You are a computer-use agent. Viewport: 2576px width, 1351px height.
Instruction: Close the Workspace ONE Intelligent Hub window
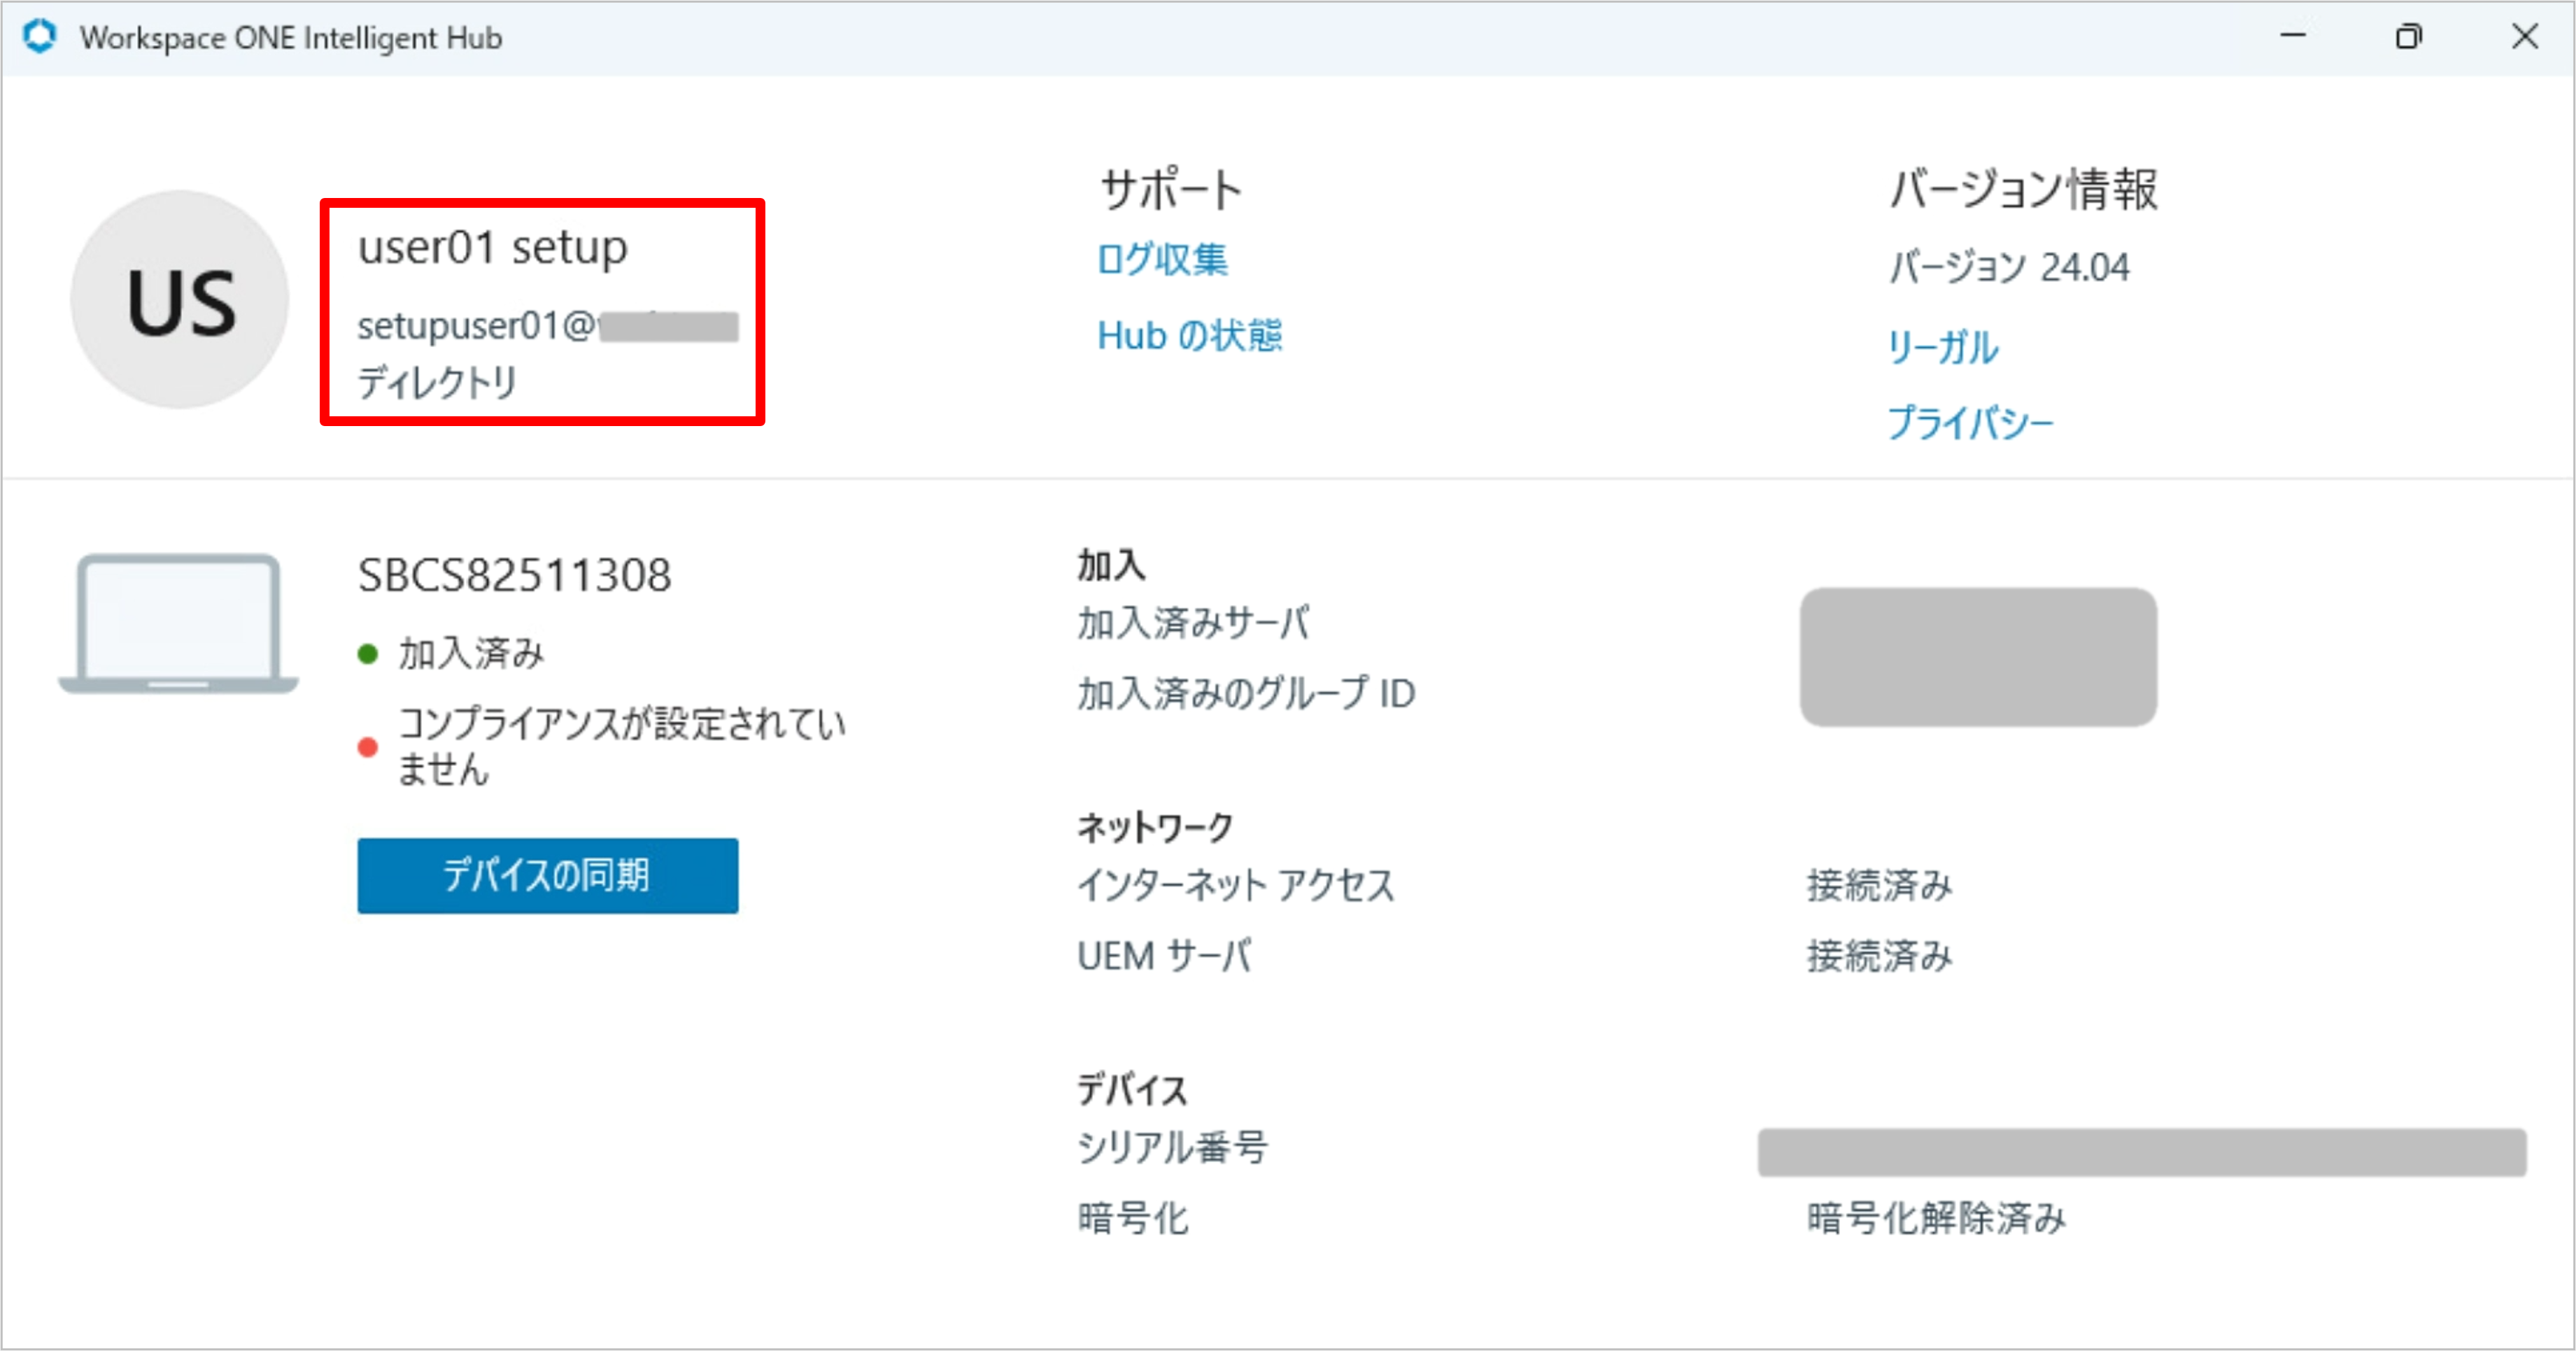coord(2525,37)
